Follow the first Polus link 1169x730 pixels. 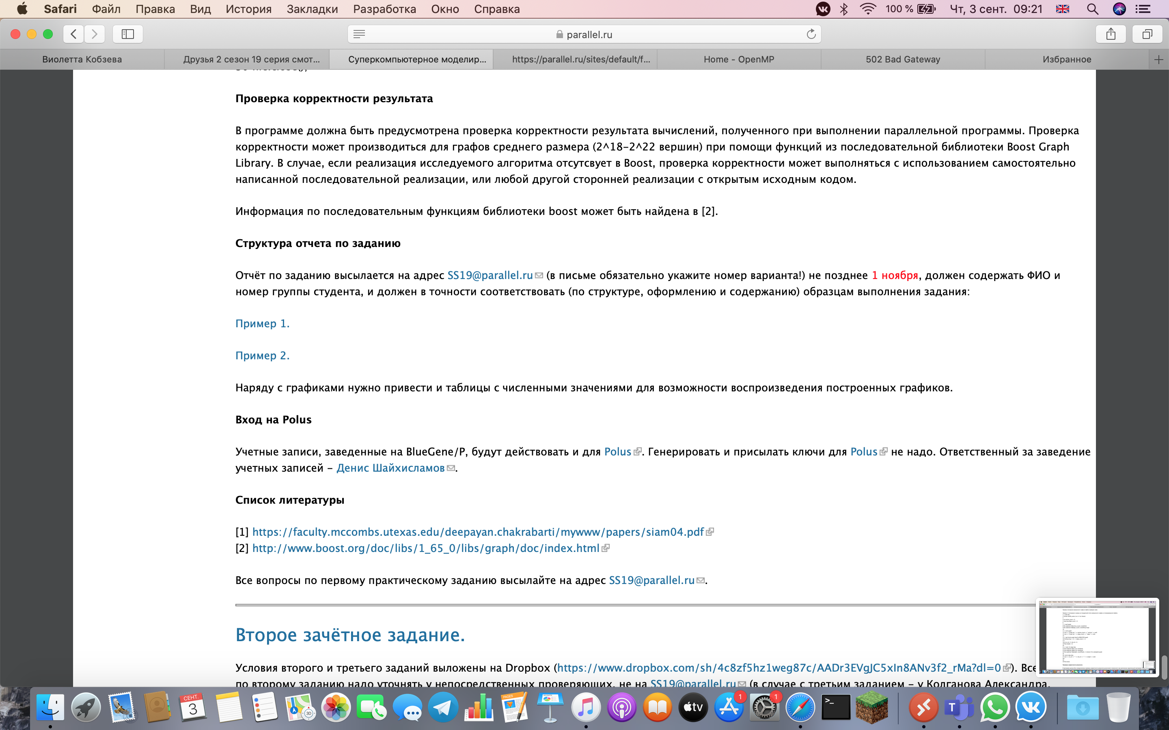pyautogui.click(x=618, y=451)
